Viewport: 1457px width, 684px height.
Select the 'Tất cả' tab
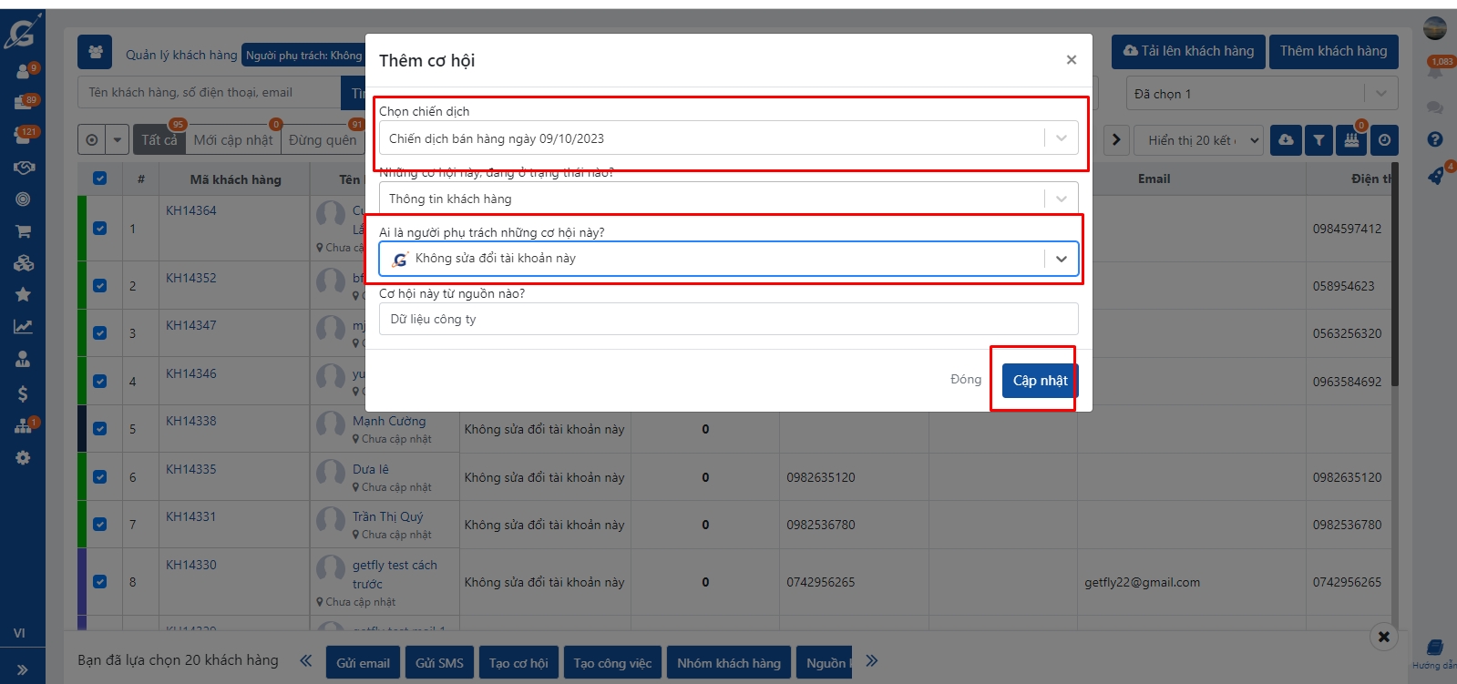[x=159, y=140]
